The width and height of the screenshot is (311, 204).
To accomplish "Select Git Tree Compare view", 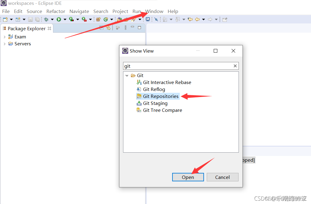I will click(162, 110).
